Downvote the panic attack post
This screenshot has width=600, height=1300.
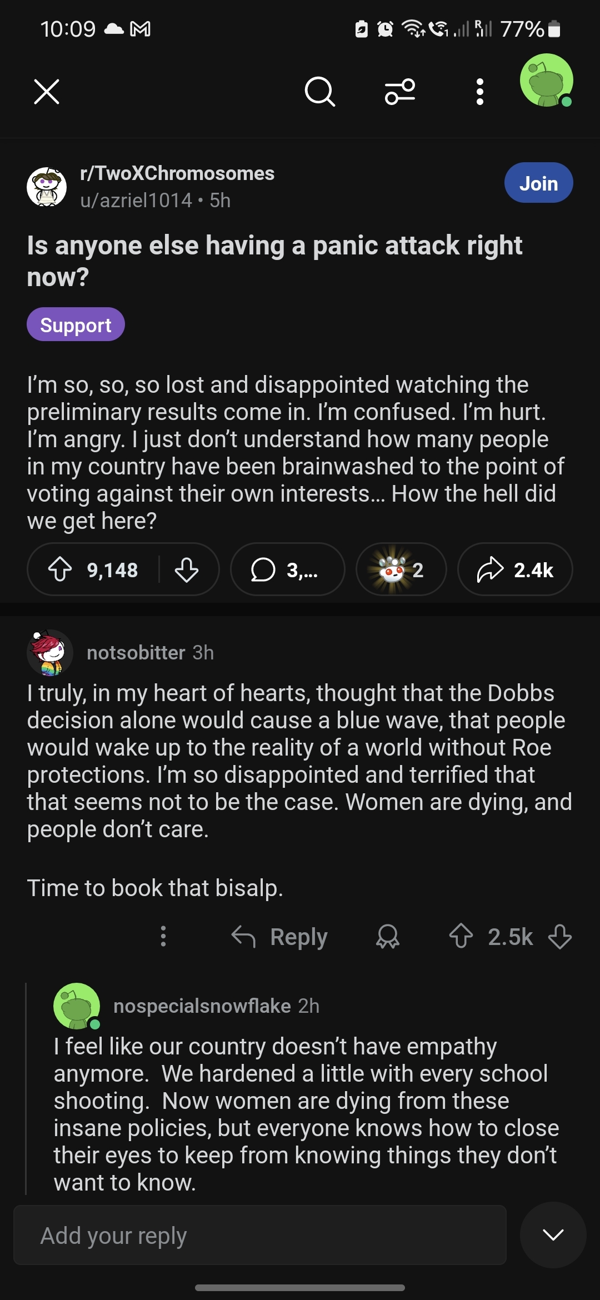187,569
